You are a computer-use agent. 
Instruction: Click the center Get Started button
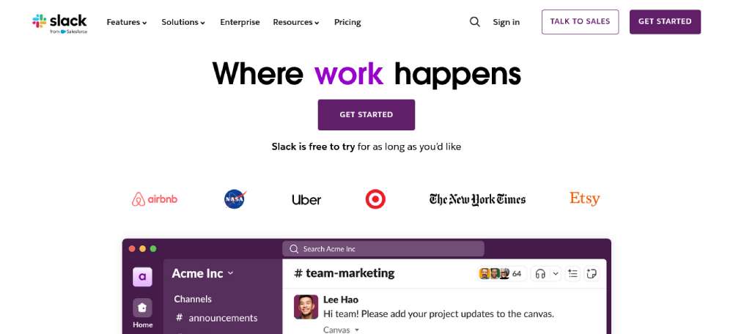point(366,115)
